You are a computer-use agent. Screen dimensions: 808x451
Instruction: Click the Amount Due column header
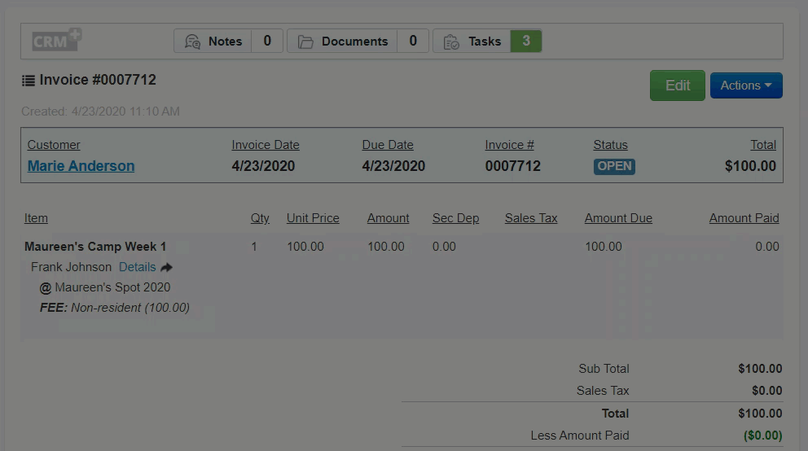tap(618, 218)
